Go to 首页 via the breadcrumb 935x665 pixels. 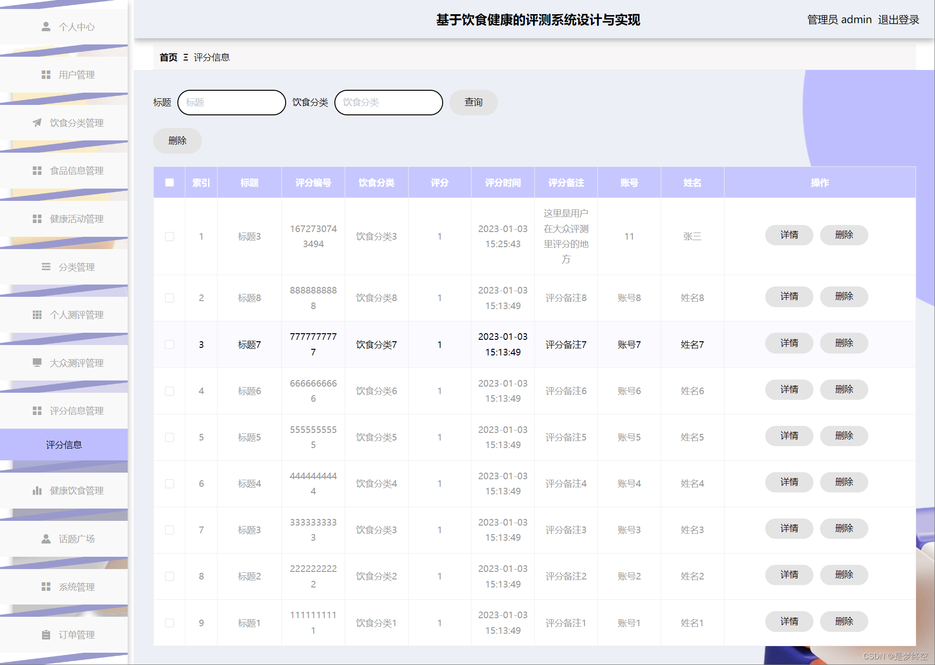point(168,57)
